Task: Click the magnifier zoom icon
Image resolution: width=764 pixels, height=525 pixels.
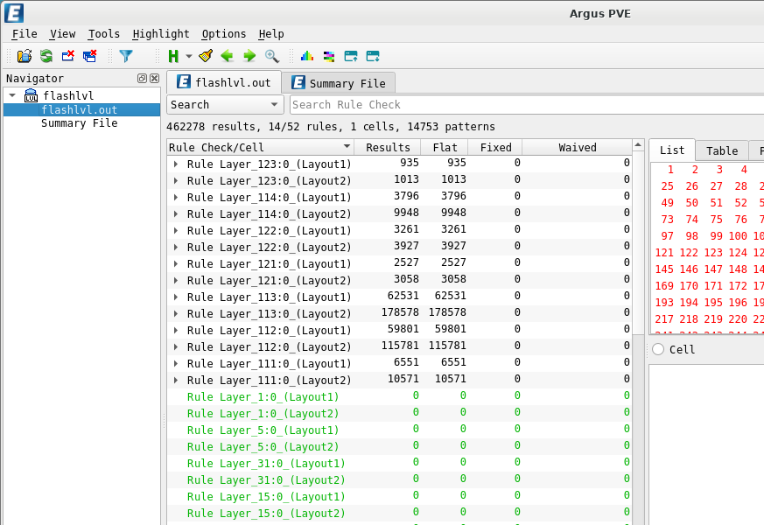Action: click(272, 56)
